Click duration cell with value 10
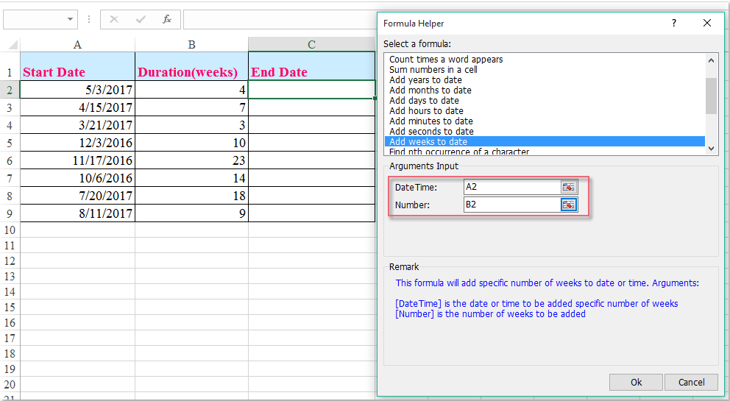This screenshot has height=401, width=730. [191, 143]
